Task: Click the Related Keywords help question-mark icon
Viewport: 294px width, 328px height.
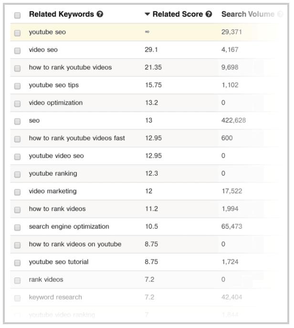Action: click(x=100, y=14)
